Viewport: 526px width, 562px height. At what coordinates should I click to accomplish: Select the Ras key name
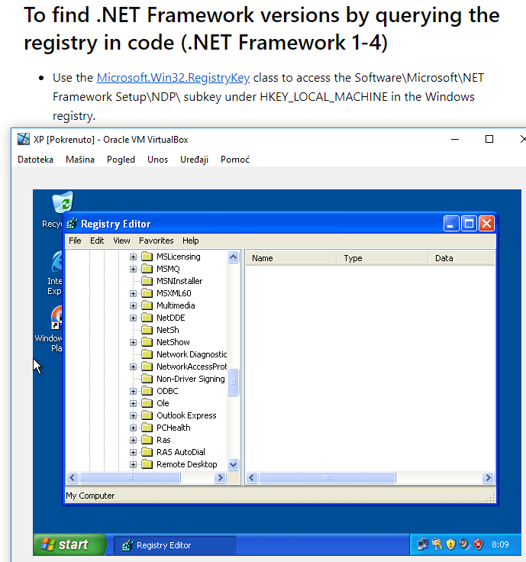coord(163,440)
